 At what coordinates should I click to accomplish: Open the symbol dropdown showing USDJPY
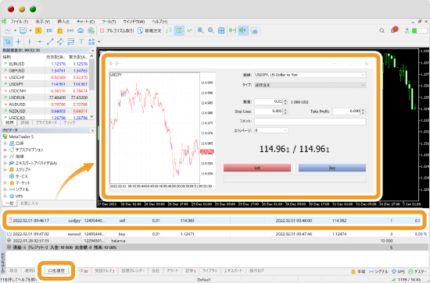pos(310,75)
